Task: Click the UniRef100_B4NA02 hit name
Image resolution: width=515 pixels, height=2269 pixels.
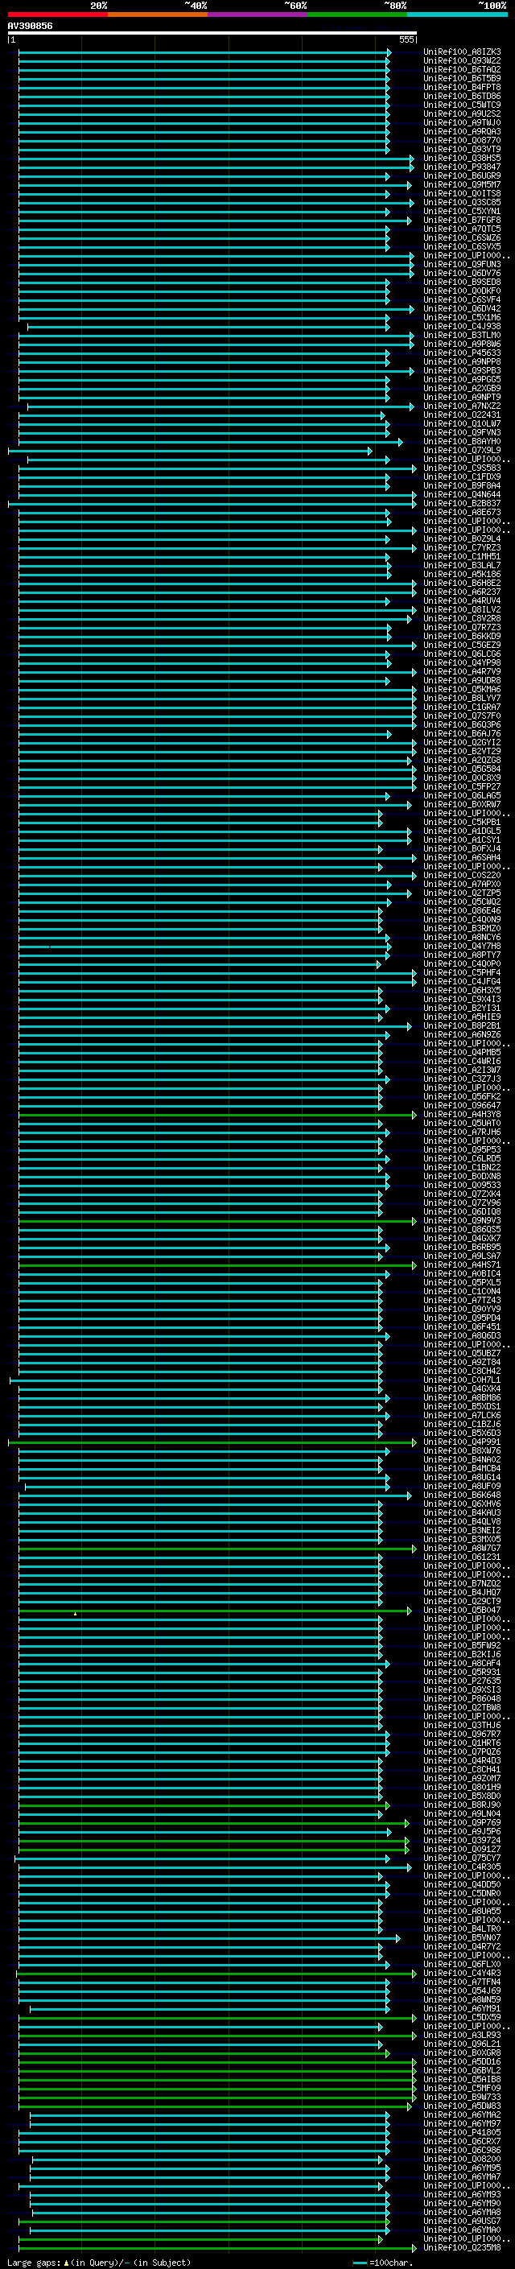Action: pyautogui.click(x=462, y=1459)
